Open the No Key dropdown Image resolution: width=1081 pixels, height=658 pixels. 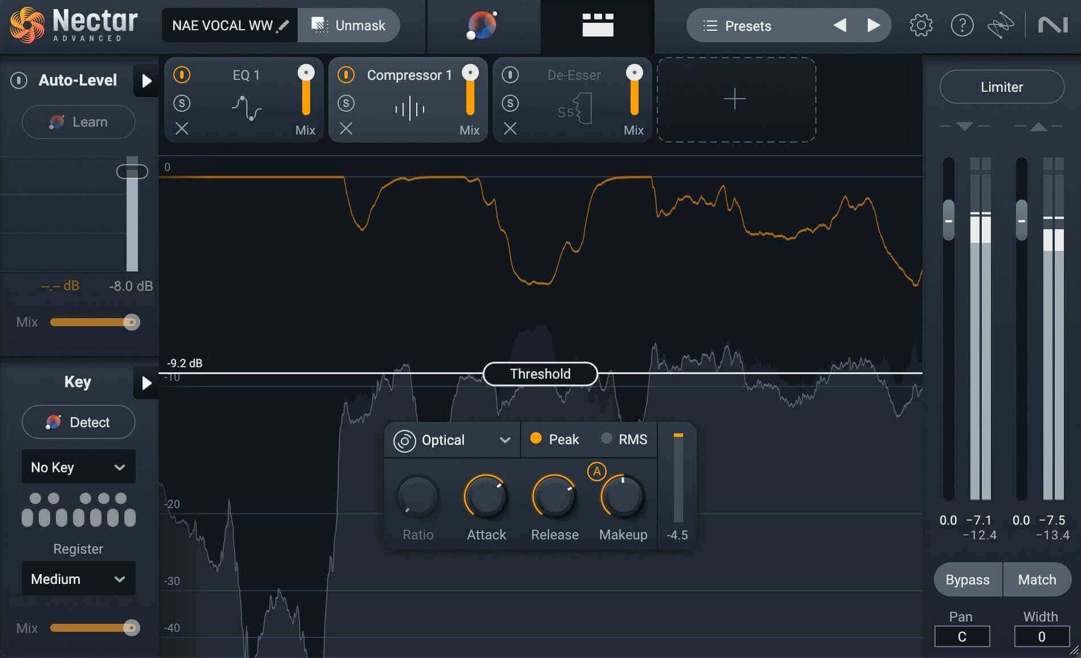click(x=79, y=467)
